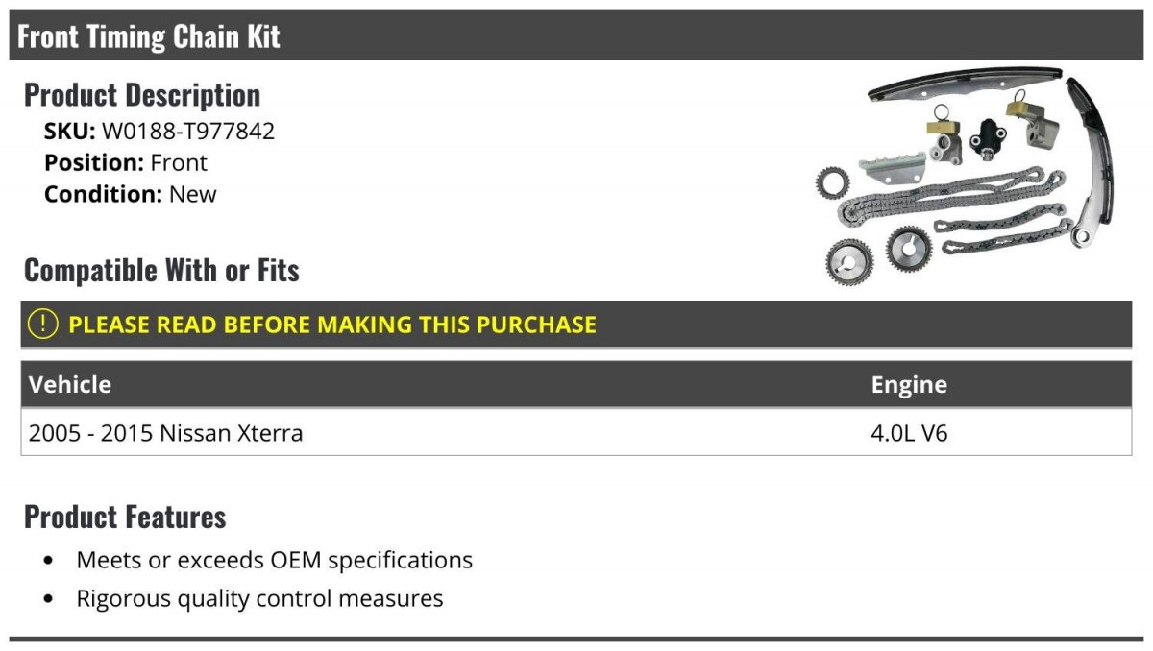Click the Position: Front line
Viewport: 1153px width, 651px height.
tap(126, 162)
